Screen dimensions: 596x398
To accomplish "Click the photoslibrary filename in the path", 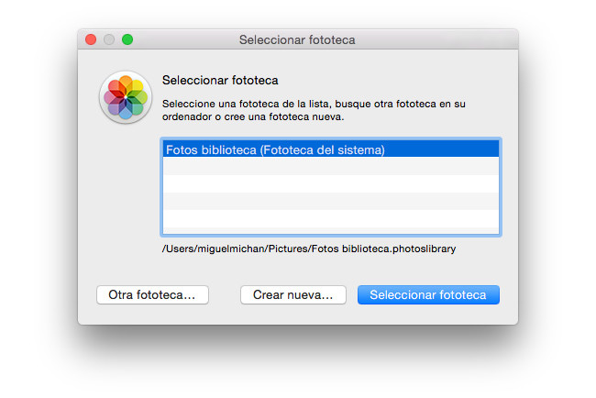I will tap(399, 249).
